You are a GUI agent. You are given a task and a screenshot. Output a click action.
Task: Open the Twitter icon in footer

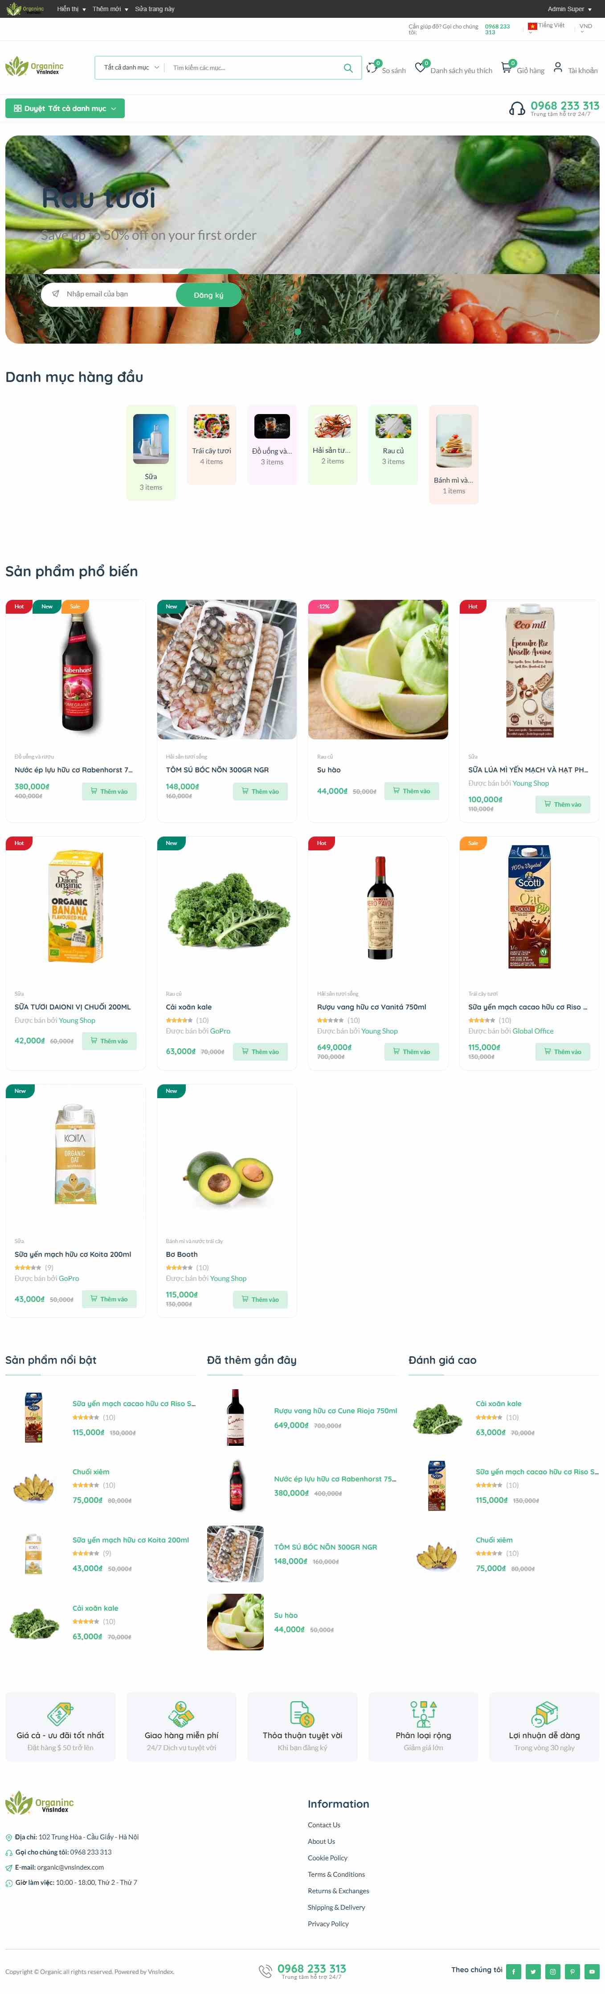(x=533, y=1972)
